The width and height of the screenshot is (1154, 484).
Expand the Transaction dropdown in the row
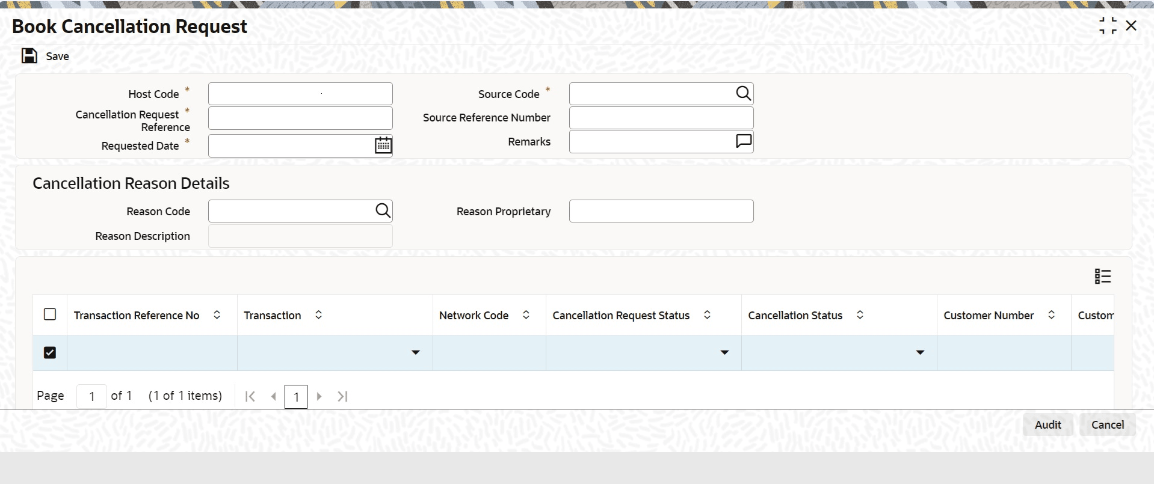(415, 352)
